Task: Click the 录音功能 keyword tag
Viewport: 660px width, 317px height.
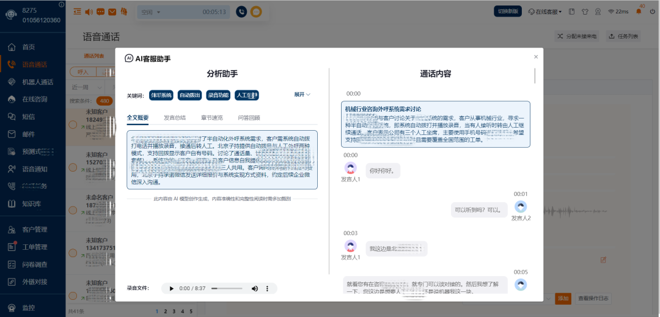Action: pyautogui.click(x=218, y=95)
